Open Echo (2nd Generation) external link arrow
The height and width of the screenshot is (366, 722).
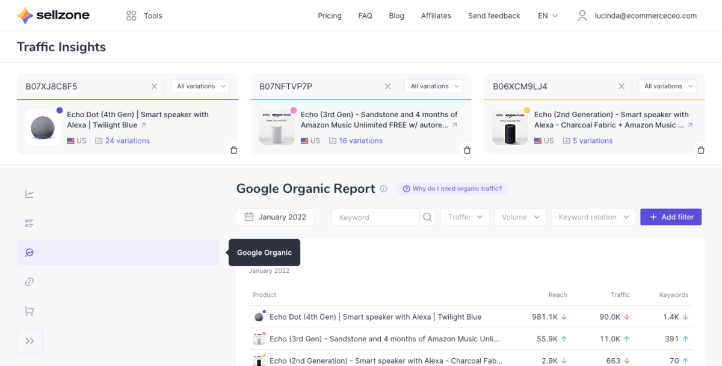coord(690,126)
